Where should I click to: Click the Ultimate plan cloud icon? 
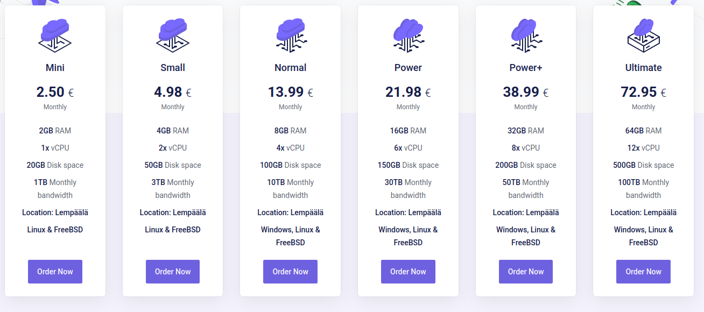pyautogui.click(x=643, y=35)
